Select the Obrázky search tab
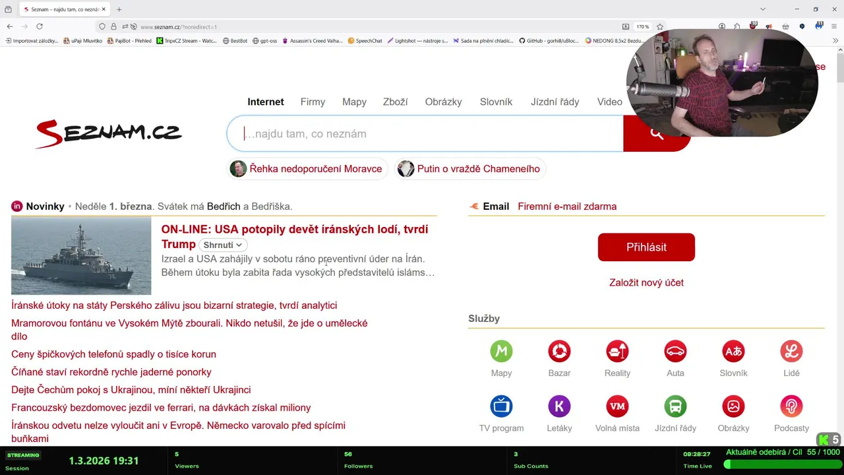The height and width of the screenshot is (475, 844). click(x=443, y=102)
